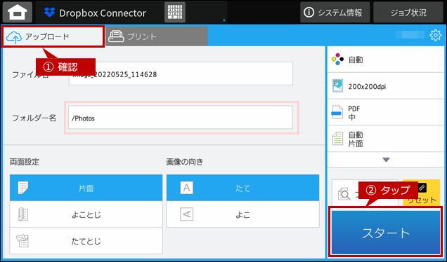
Task: Tap the Home icon button
Action: [18, 12]
